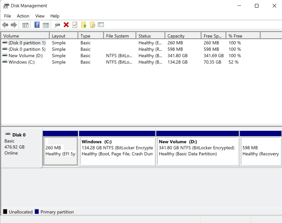Click the 341.80 GB capacity cell
Screen dimensions: 282x223
click(177, 56)
